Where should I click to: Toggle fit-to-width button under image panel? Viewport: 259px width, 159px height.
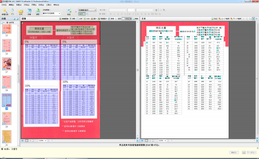pos(30,141)
